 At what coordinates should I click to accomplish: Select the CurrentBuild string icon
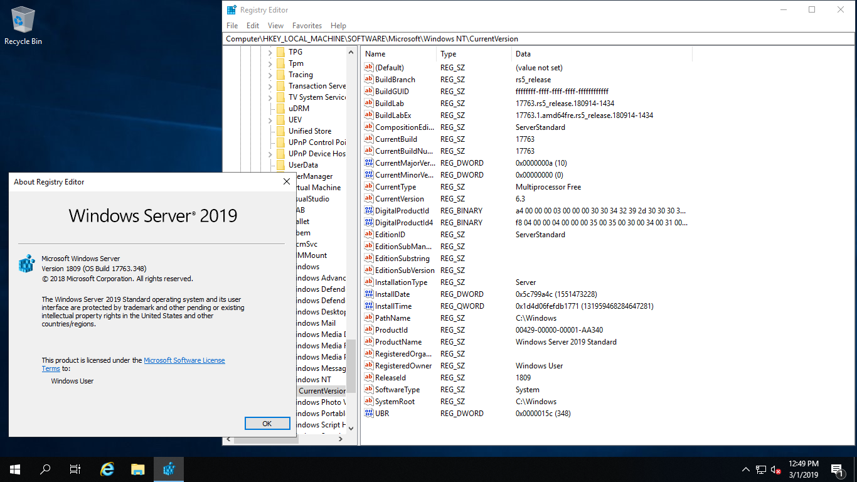point(369,139)
